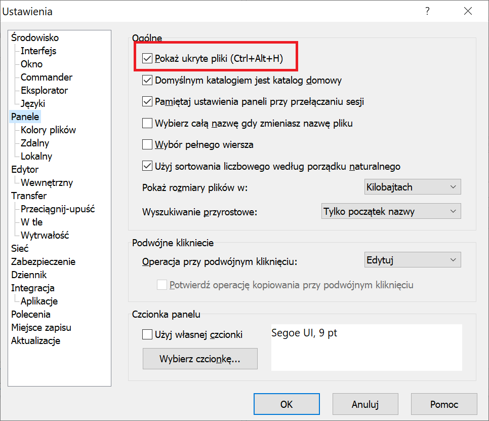Enable Użyj własnej czcionki option

[147, 334]
